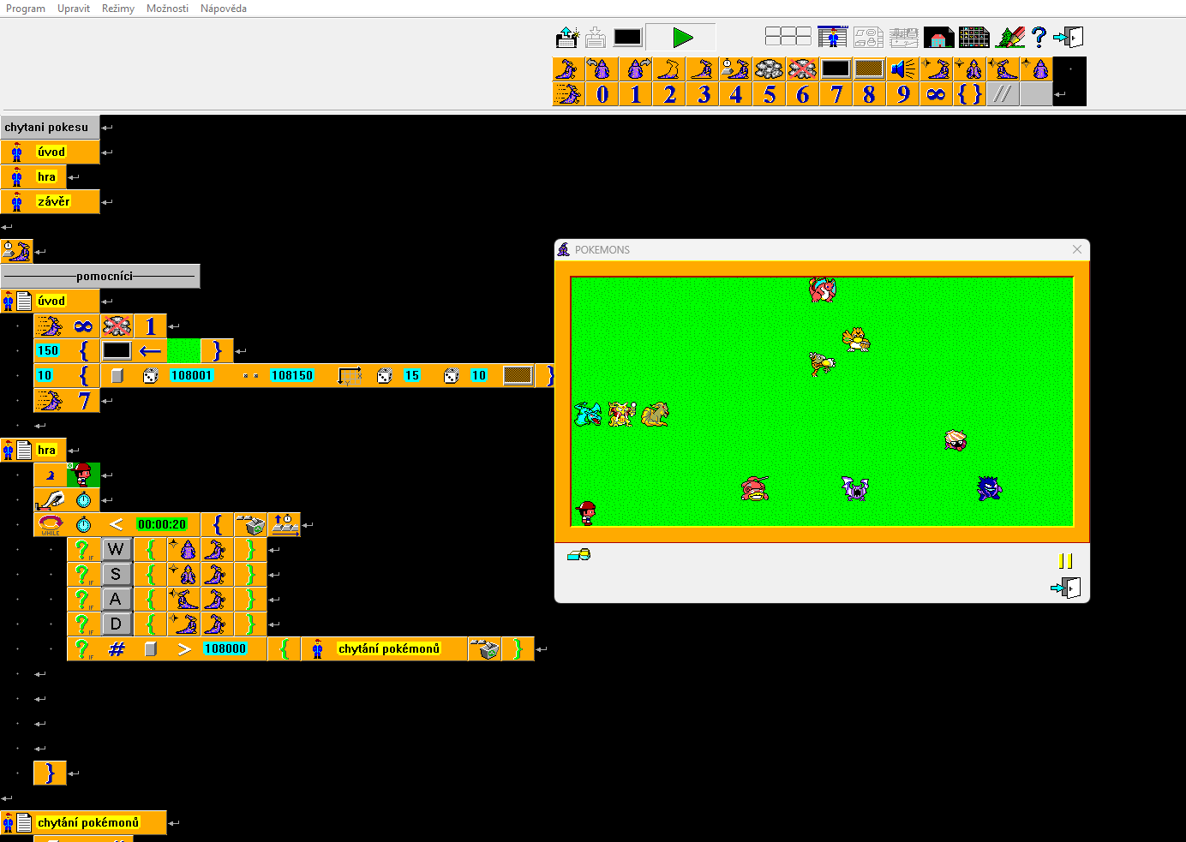Open the house scene icon in the toolbar
The width and height of the screenshot is (1186, 842).
click(939, 38)
